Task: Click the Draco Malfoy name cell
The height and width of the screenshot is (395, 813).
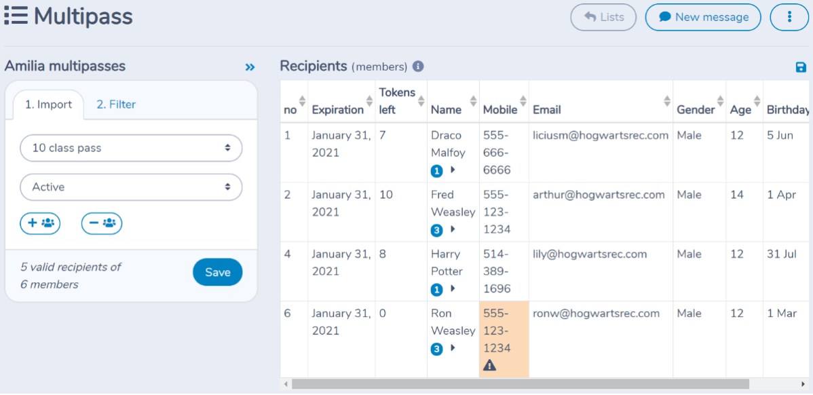Action: (453, 153)
